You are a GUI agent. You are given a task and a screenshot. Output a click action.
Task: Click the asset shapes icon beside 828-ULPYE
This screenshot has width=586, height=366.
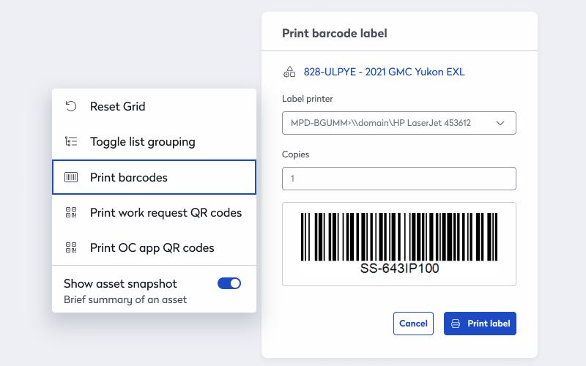[289, 72]
